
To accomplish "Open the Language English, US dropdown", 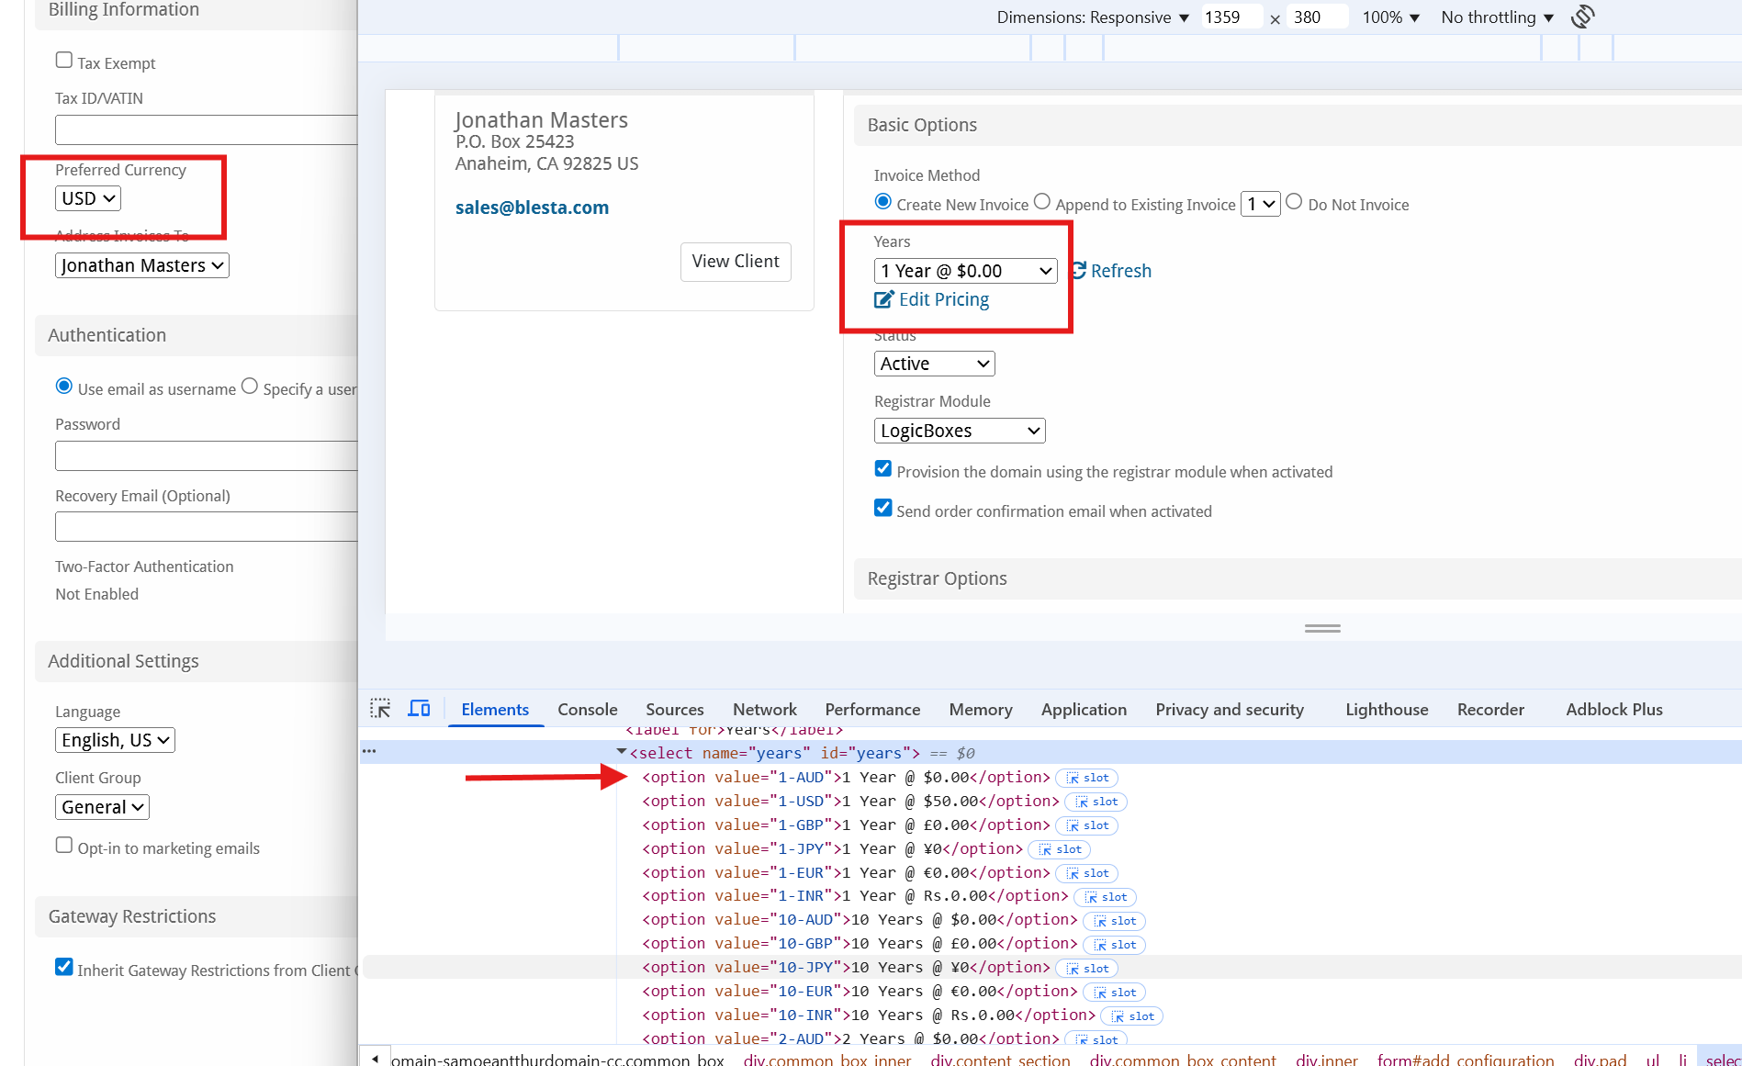I will click(115, 740).
